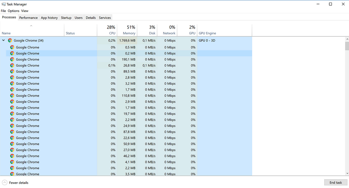Switch to the Performance tab
The image size is (349, 188).
(29, 18)
